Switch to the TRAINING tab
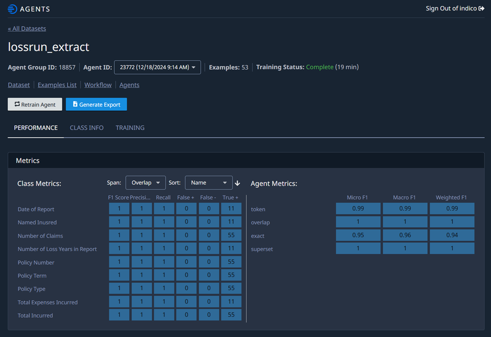Viewport: 491px width, 337px height. (x=130, y=128)
